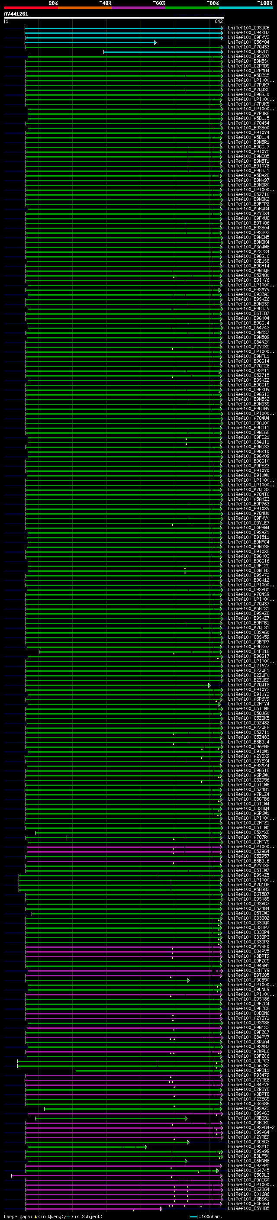Click the orange ~40% legend segment
The image size is (277, 1220).
(x=84, y=8)
